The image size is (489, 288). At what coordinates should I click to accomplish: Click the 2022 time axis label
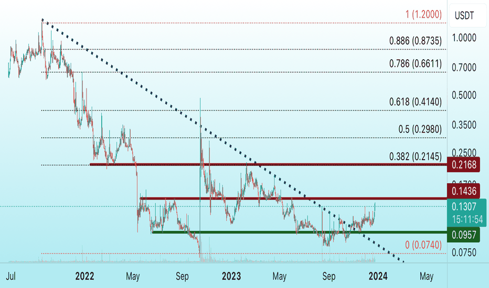(84, 276)
